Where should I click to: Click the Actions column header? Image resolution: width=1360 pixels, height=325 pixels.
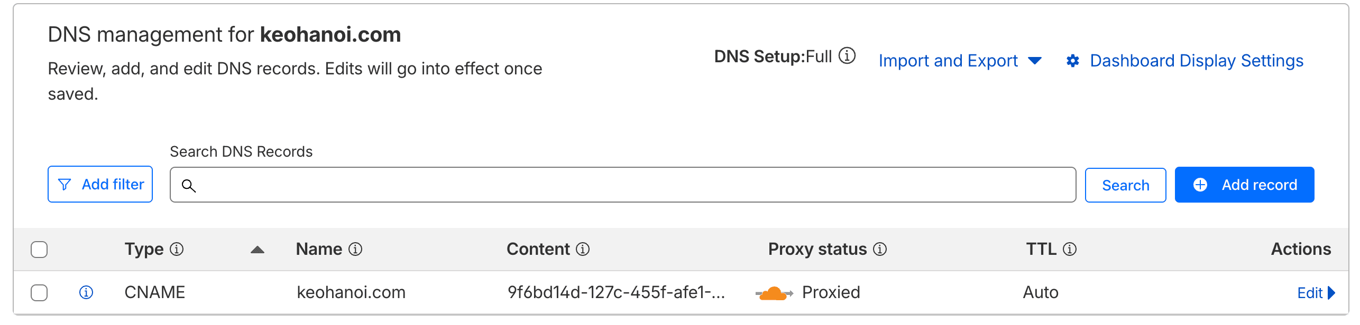tap(1301, 249)
